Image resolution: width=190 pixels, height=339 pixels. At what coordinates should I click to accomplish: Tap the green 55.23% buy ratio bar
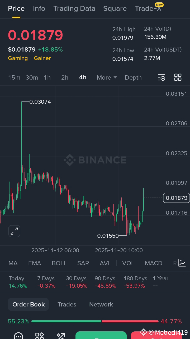[x=66, y=321]
